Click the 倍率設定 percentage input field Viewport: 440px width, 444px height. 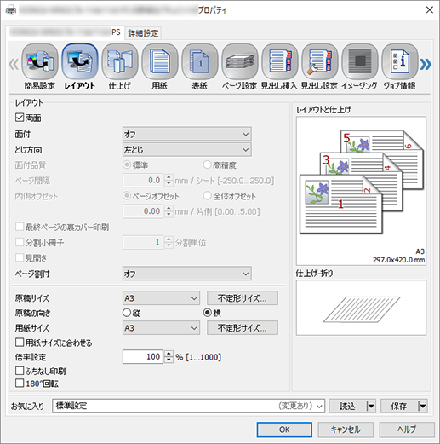point(143,356)
